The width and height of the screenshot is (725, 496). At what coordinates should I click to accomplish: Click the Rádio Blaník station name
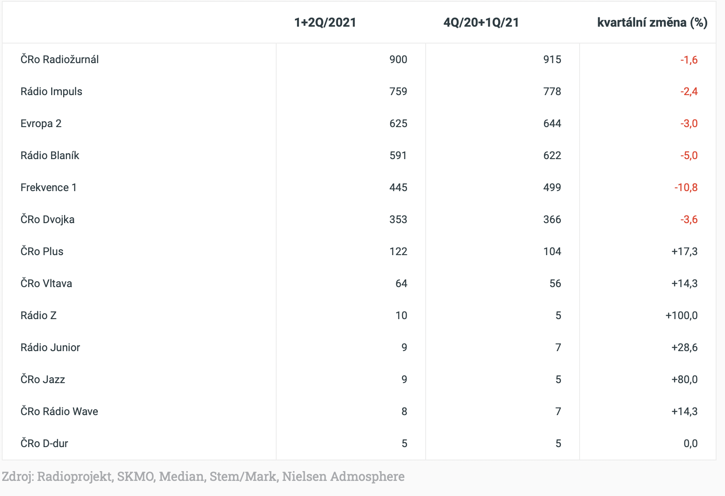coord(50,156)
